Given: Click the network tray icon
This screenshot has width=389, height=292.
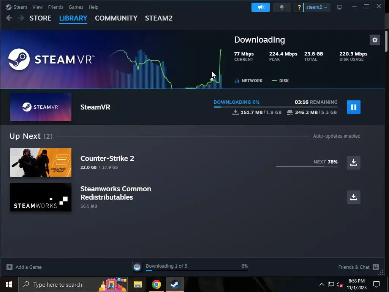Looking at the screenshot, I should (331, 284).
